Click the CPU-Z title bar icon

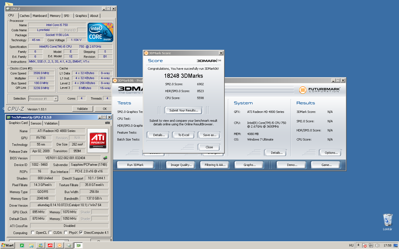[8, 9]
